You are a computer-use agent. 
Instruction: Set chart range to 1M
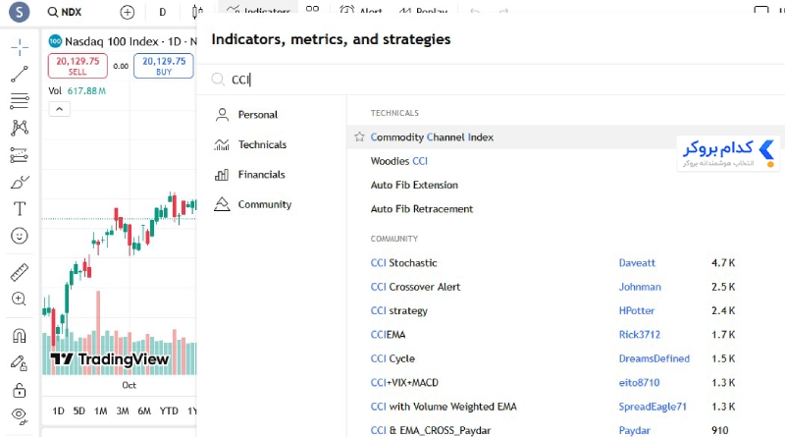tap(101, 410)
